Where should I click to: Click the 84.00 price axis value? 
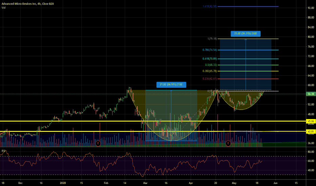coord(311,27)
